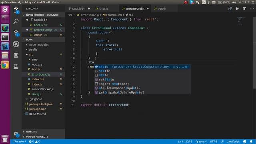Open .gitignore file

click(x=44, y=99)
